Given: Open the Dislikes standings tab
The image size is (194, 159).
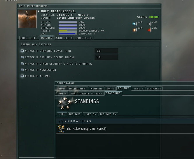Looking at the screenshot, I should 75,114.
